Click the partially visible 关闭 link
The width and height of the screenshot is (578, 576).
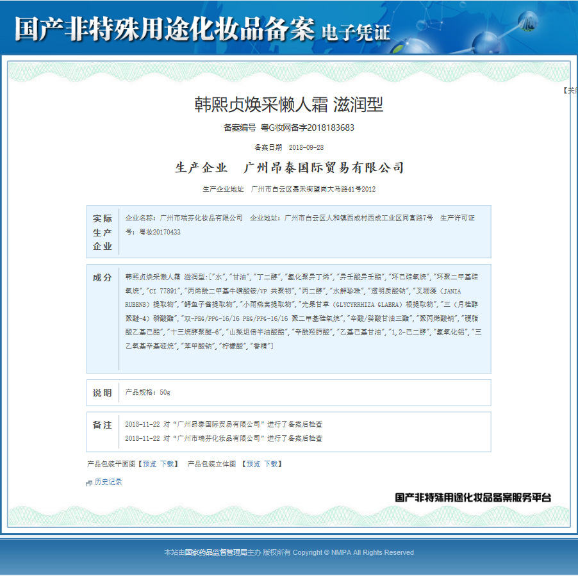(570, 90)
